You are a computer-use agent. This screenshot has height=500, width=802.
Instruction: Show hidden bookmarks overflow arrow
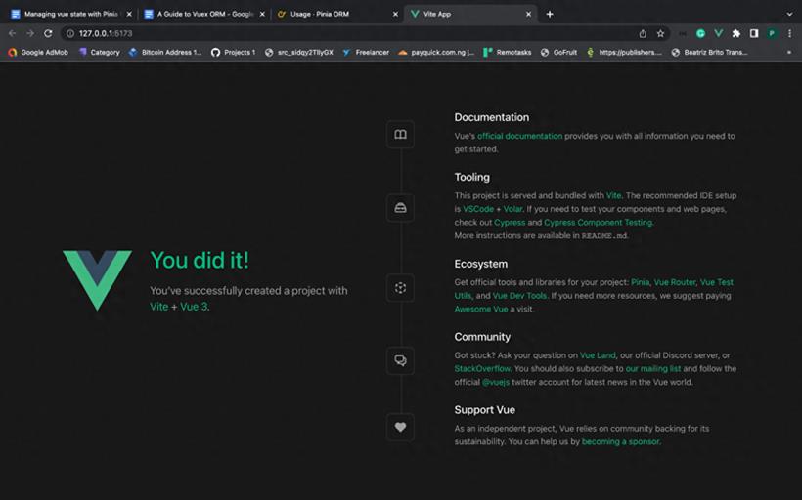click(x=789, y=52)
